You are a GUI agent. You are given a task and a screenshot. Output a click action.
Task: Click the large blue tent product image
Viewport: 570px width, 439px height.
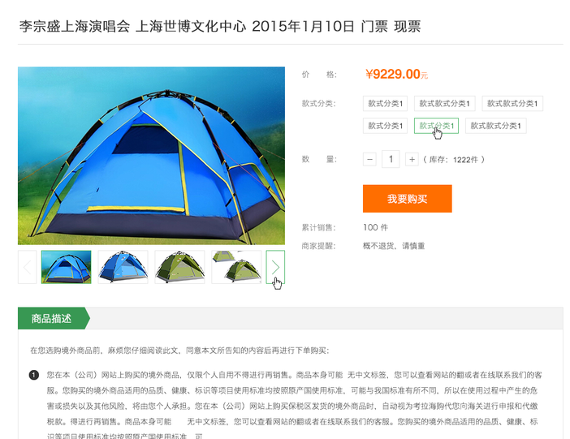point(151,156)
